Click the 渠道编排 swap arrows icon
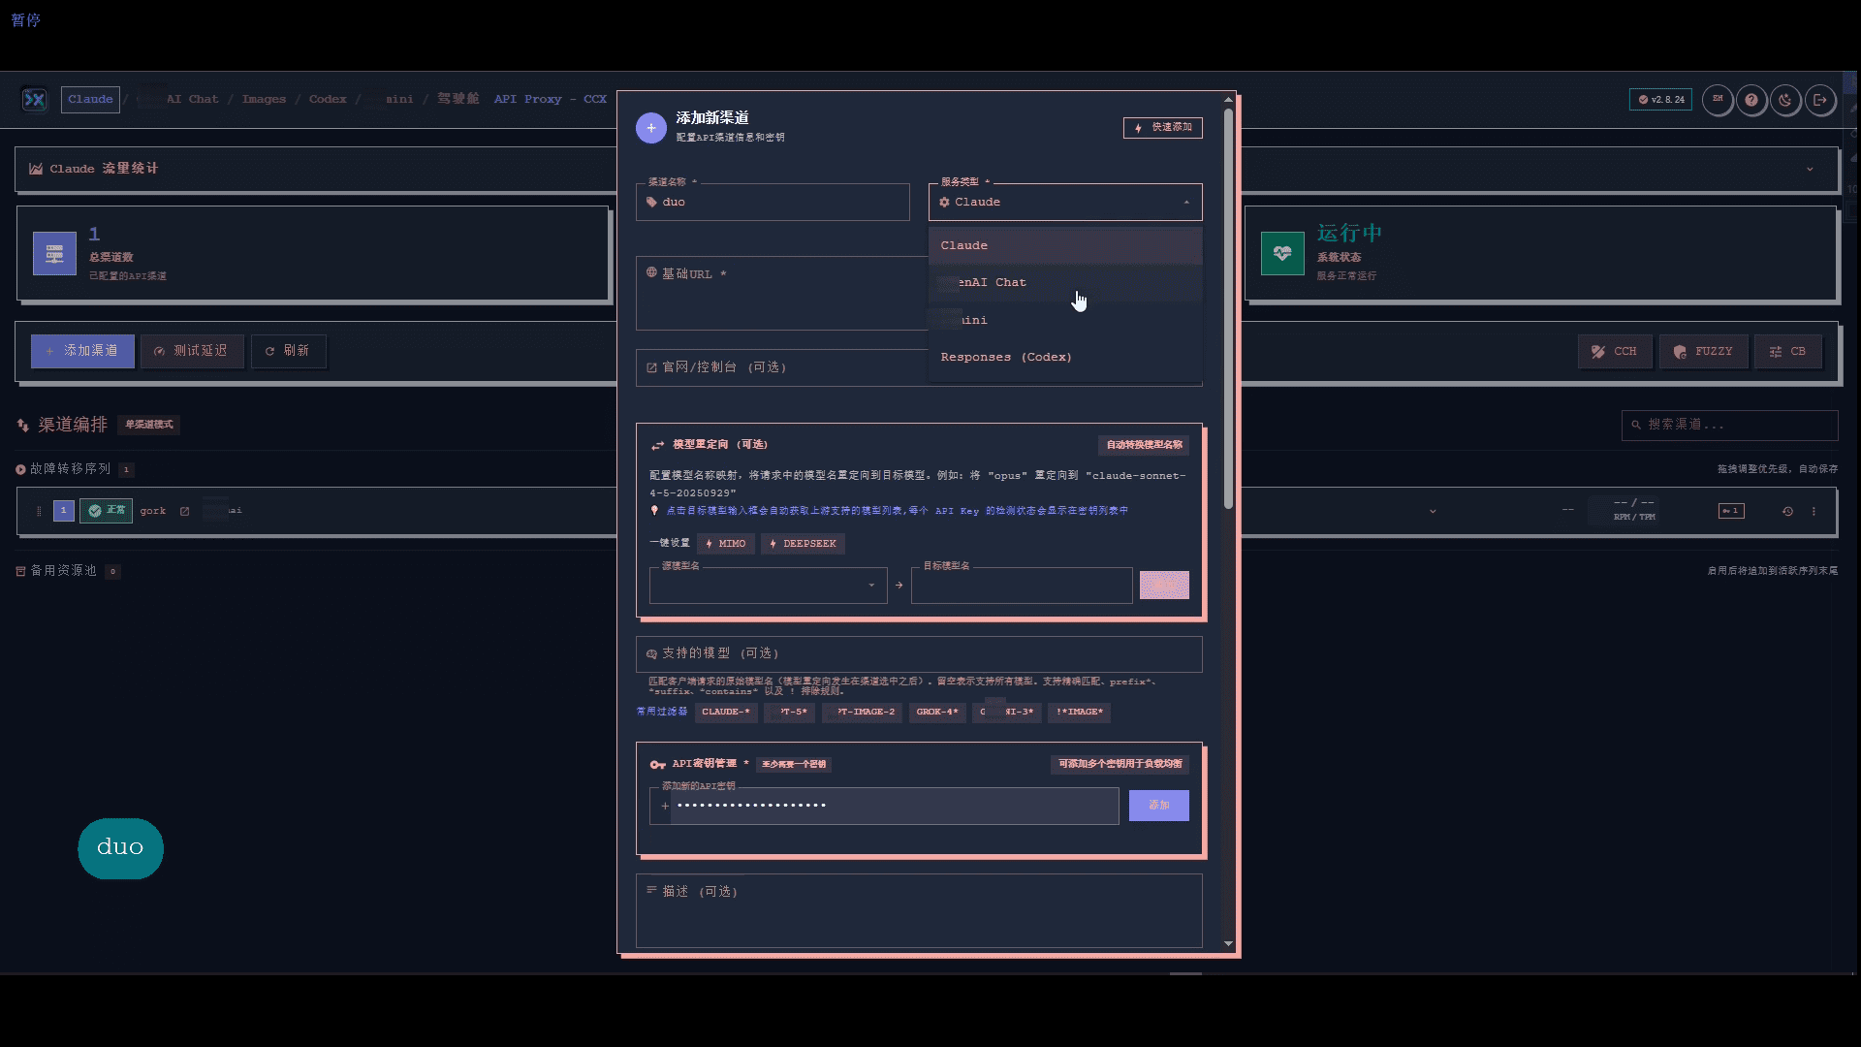This screenshot has height=1047, width=1861. coord(23,425)
